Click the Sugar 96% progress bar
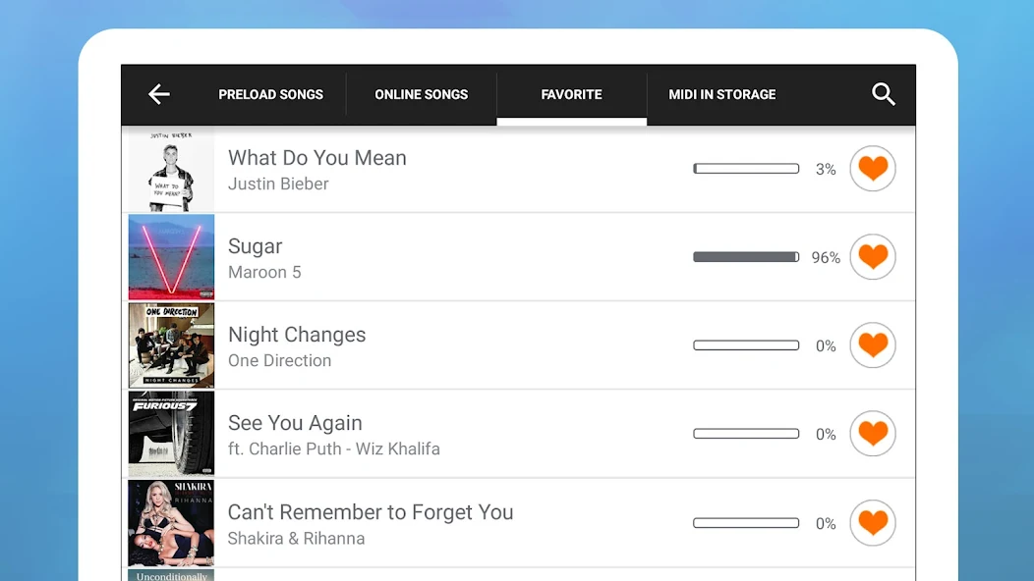The image size is (1034, 581). click(746, 257)
